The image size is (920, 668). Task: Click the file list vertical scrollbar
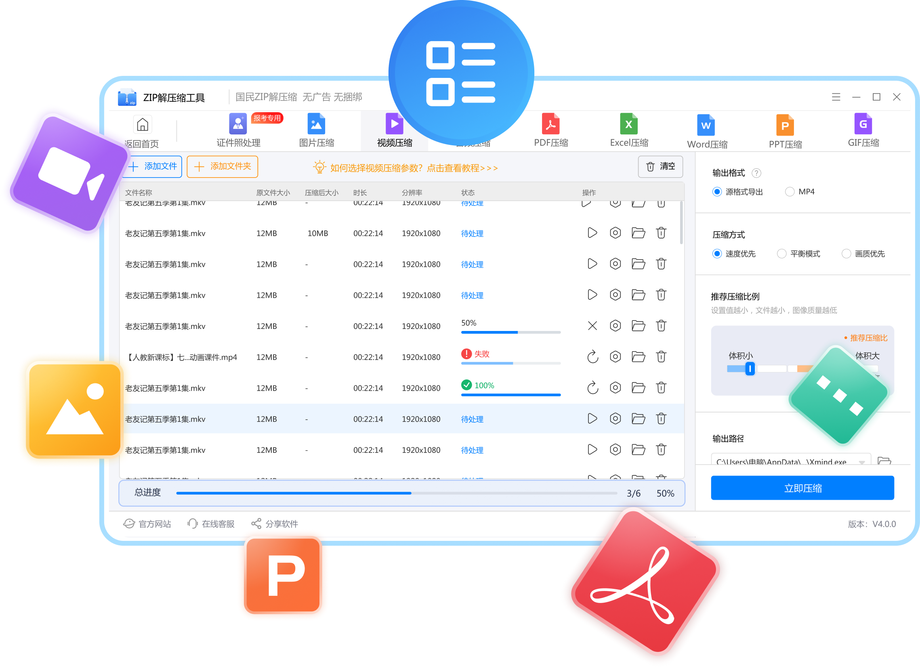tap(681, 223)
